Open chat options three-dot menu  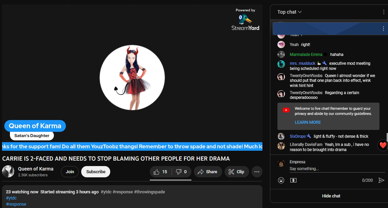(384, 12)
